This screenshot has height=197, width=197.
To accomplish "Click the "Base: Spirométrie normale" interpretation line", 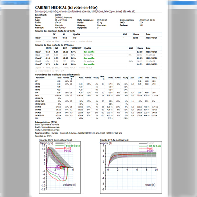I will [47, 125].
